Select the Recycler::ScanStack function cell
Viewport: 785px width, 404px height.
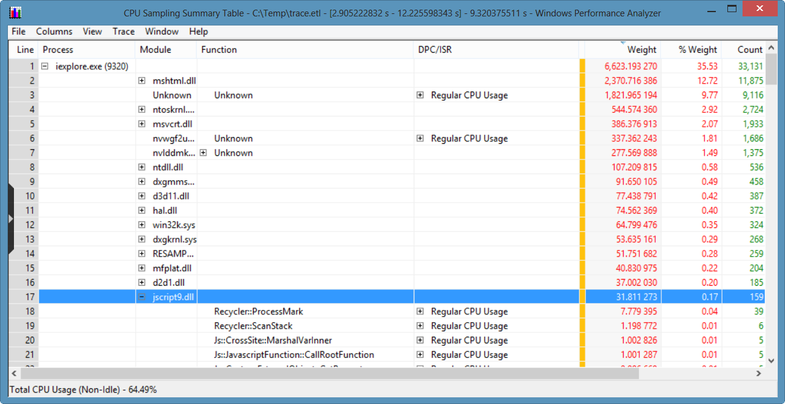(253, 326)
